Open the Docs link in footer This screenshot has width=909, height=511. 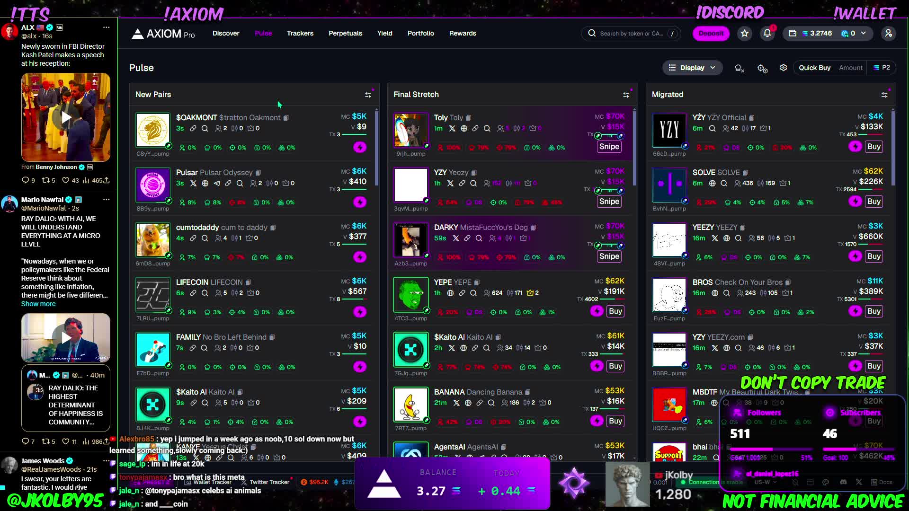882,482
